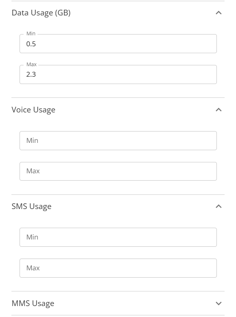
Task: Expand the MMS Usage section chevron
Action: pyautogui.click(x=219, y=303)
